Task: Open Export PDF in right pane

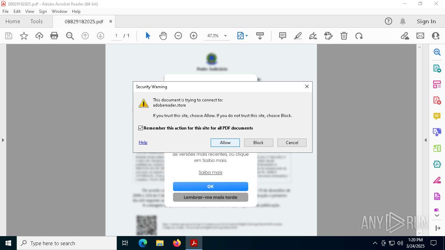Action: pos(437,68)
